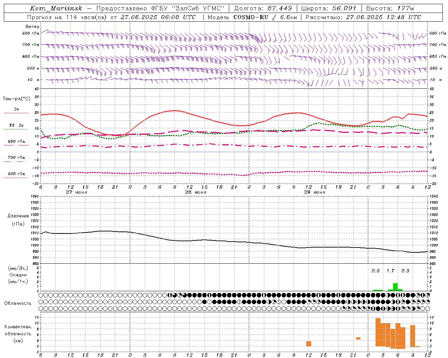448x358 pixels.
Task: Click the (км) unit label under convective cloudiness
Action: [18, 341]
